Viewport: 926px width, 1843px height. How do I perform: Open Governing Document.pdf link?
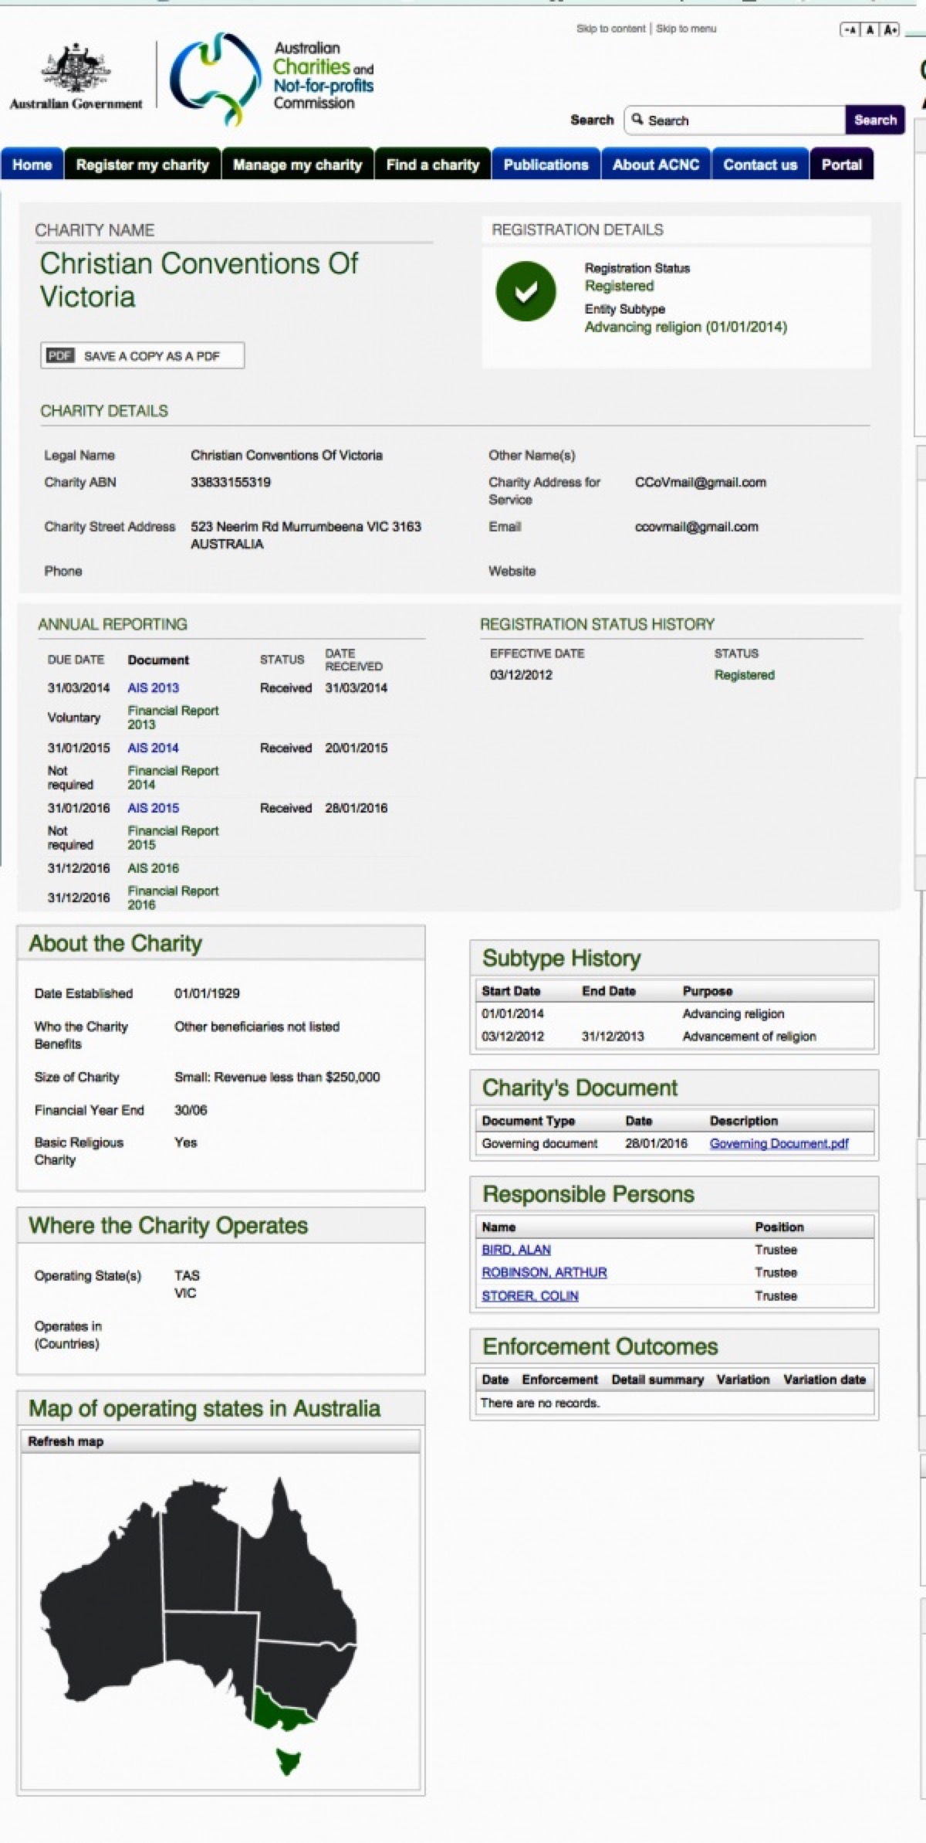pyautogui.click(x=779, y=1143)
